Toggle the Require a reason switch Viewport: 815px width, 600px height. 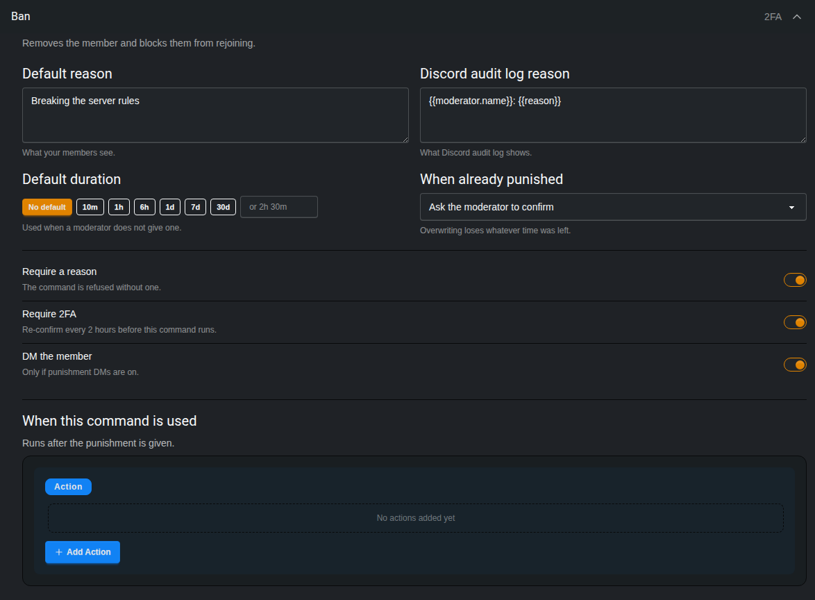(x=795, y=280)
